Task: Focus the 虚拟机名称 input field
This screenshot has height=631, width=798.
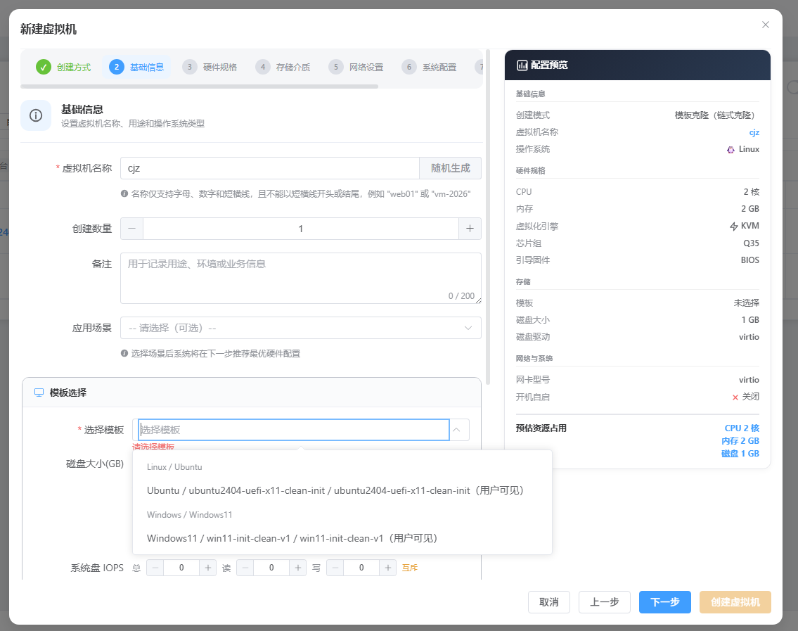Action: click(270, 168)
